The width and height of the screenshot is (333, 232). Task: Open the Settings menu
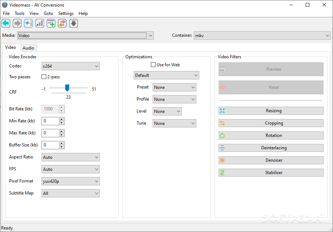(66, 13)
